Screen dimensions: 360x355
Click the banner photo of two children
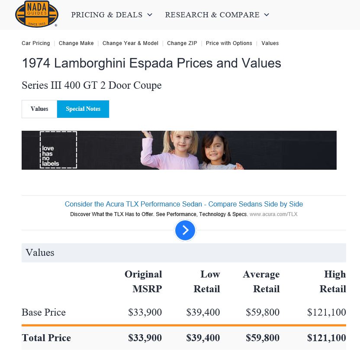coord(195,150)
